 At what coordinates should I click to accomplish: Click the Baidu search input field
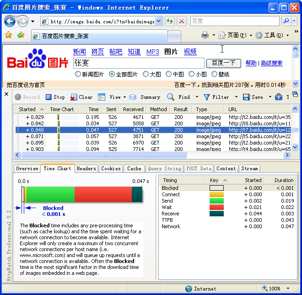pyautogui.click(x=139, y=63)
